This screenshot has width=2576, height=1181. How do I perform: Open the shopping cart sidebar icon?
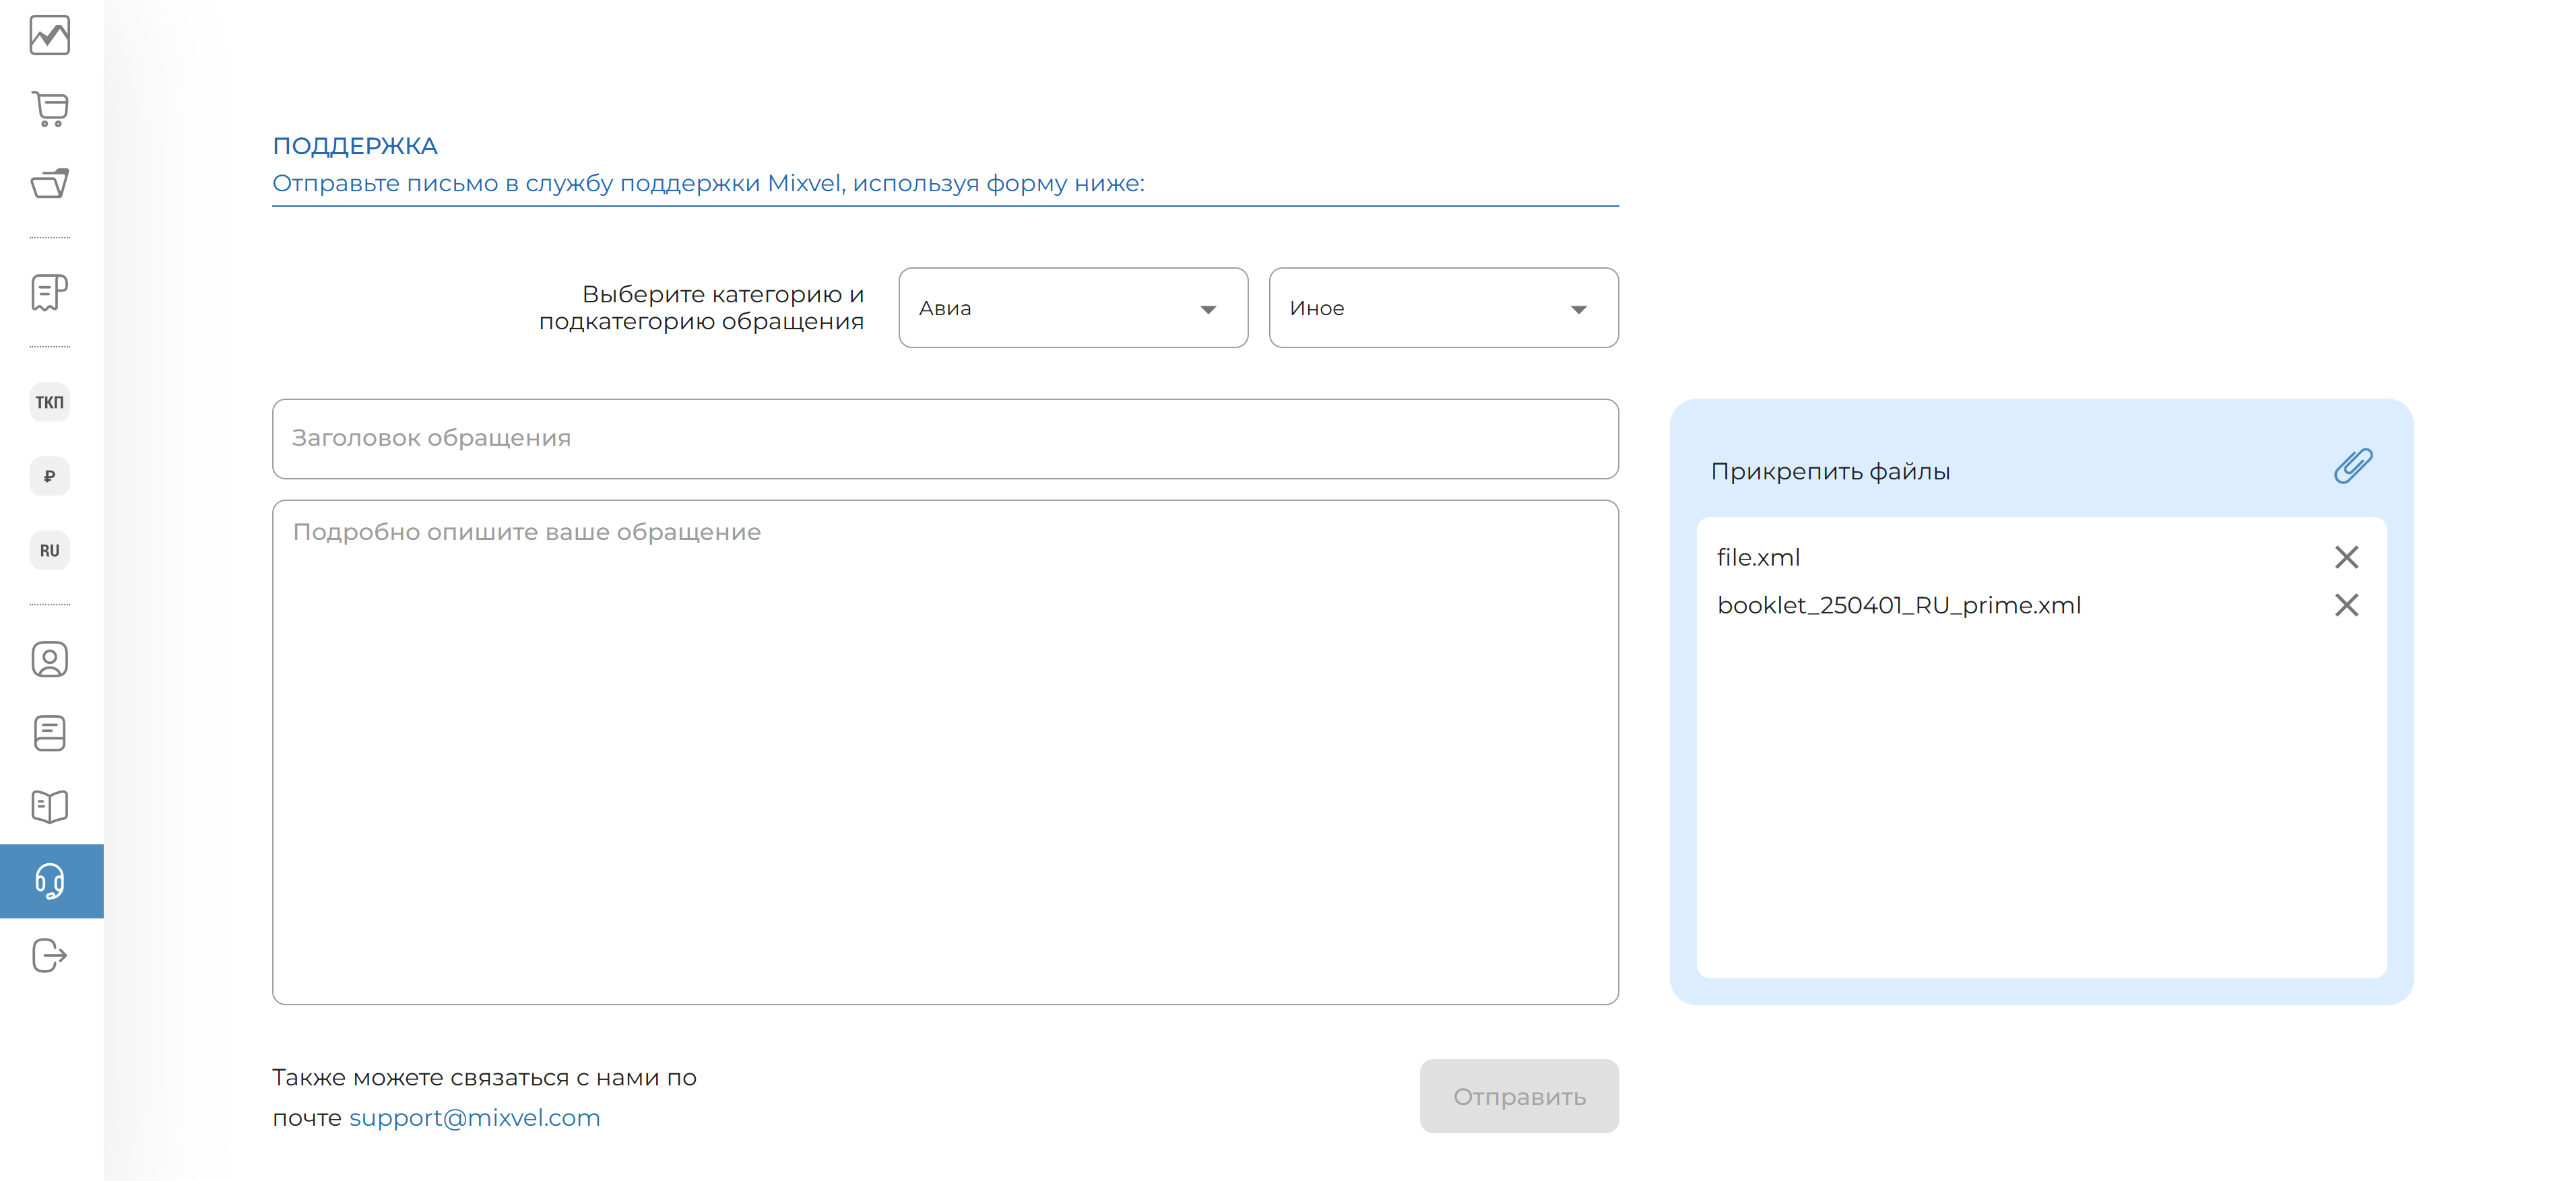point(50,108)
